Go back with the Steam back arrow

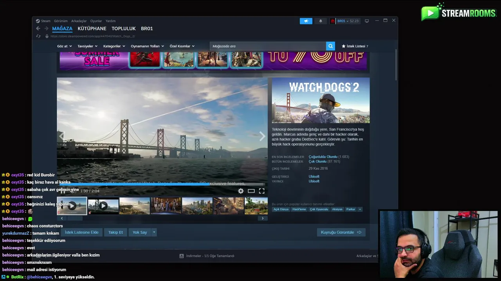click(38, 28)
